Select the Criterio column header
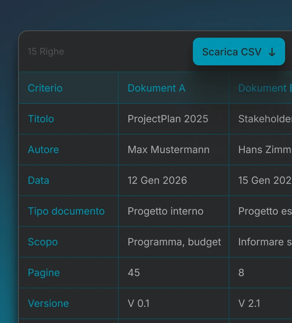292x323 pixels. [x=45, y=88]
